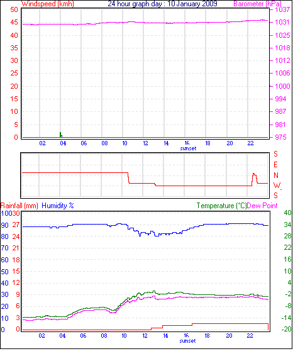Click rainfall axis value 21
Viewport: 293px width, 356px height.
click(16, 248)
